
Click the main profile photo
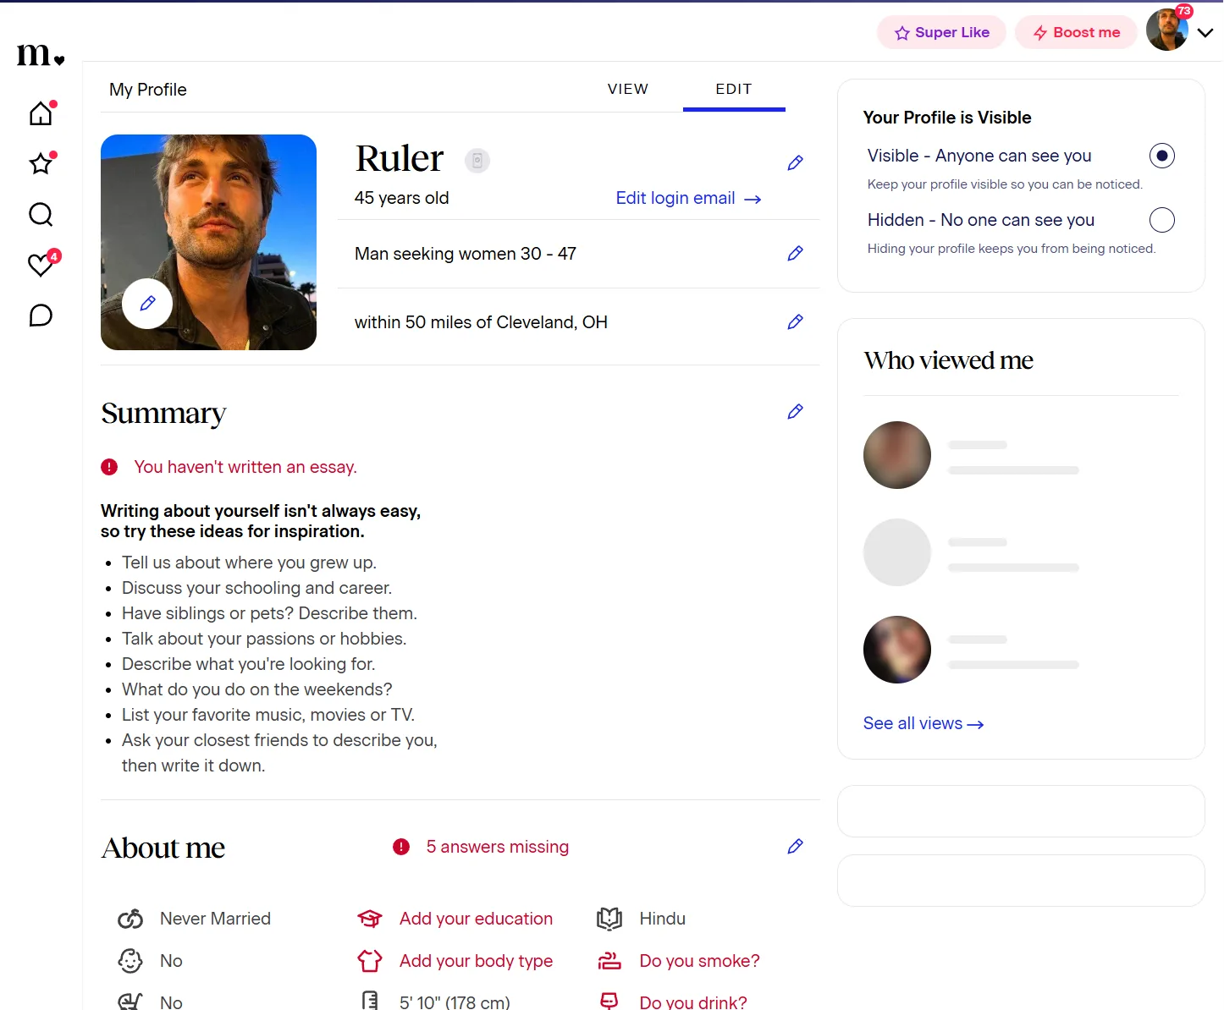tap(208, 242)
